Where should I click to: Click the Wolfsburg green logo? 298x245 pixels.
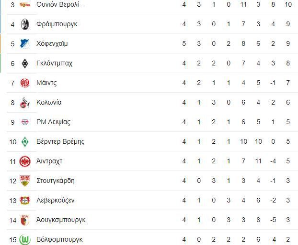25,239
